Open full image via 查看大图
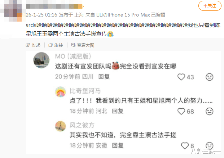 pyautogui.click(x=83, y=45)
